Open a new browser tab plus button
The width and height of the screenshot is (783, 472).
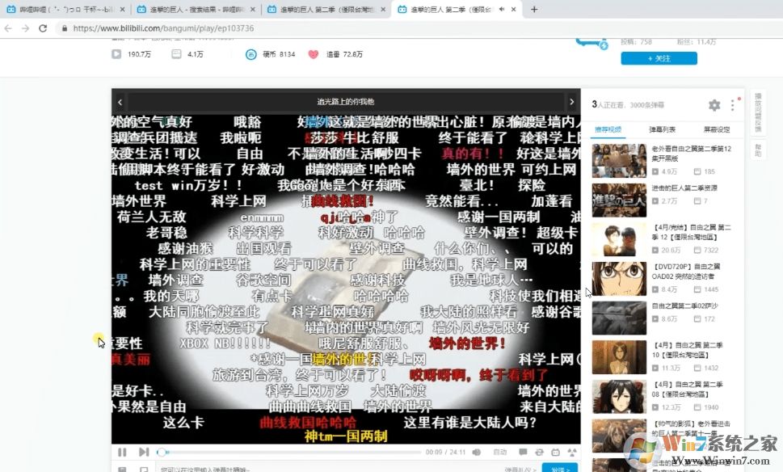[534, 9]
